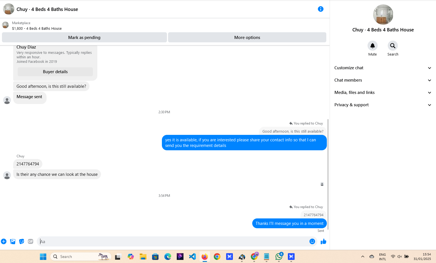Click the sender avatar beside "Message sent"

click(x=7, y=100)
